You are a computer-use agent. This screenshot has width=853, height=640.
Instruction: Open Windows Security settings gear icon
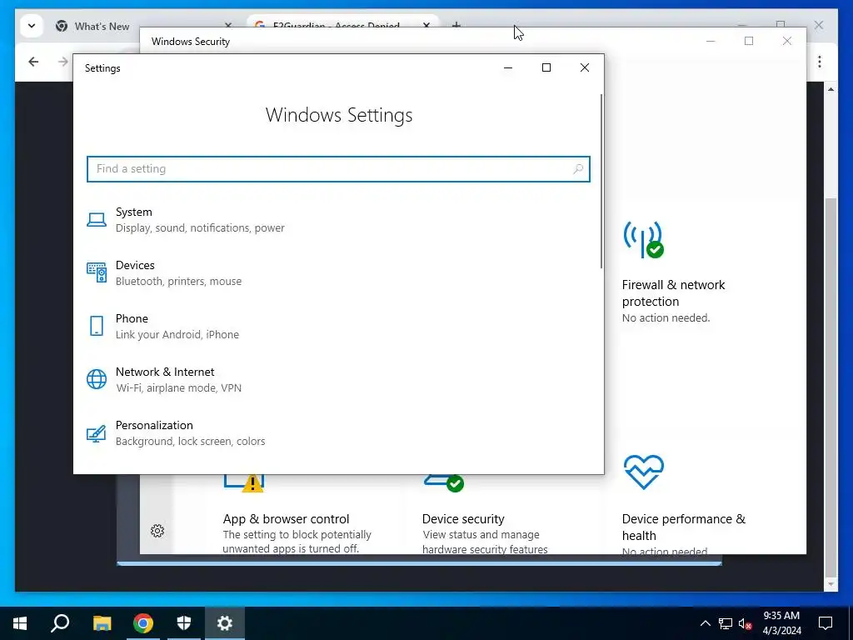click(157, 531)
